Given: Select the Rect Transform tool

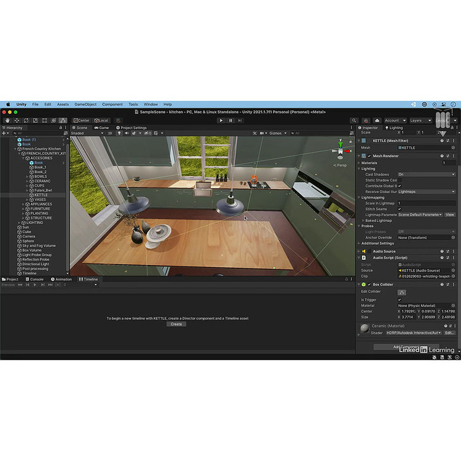Looking at the screenshot, I should [44, 120].
